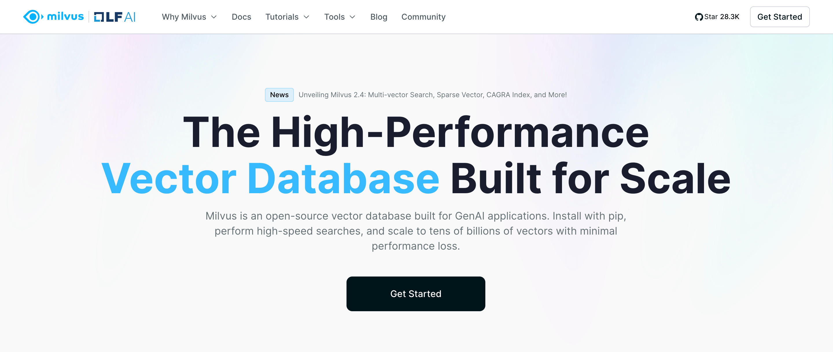Toggle the News label element
This screenshot has width=833, height=352.
pos(279,95)
